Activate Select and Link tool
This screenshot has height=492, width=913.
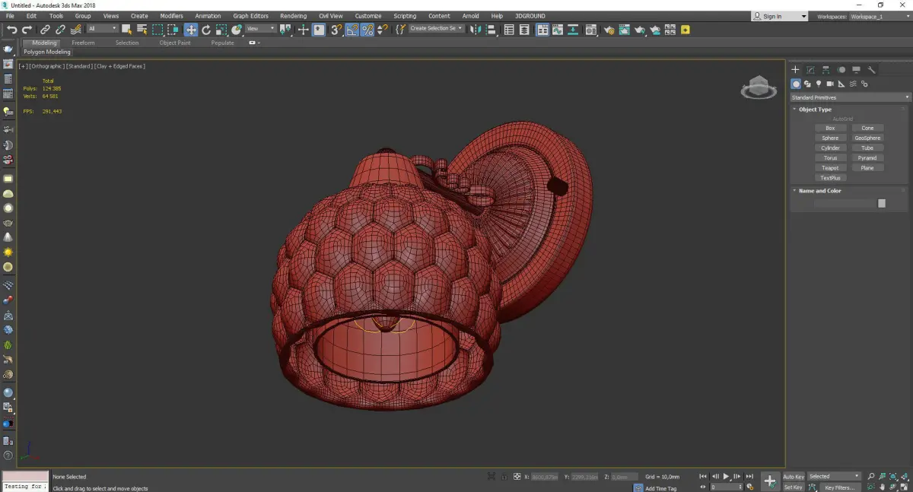46,30
